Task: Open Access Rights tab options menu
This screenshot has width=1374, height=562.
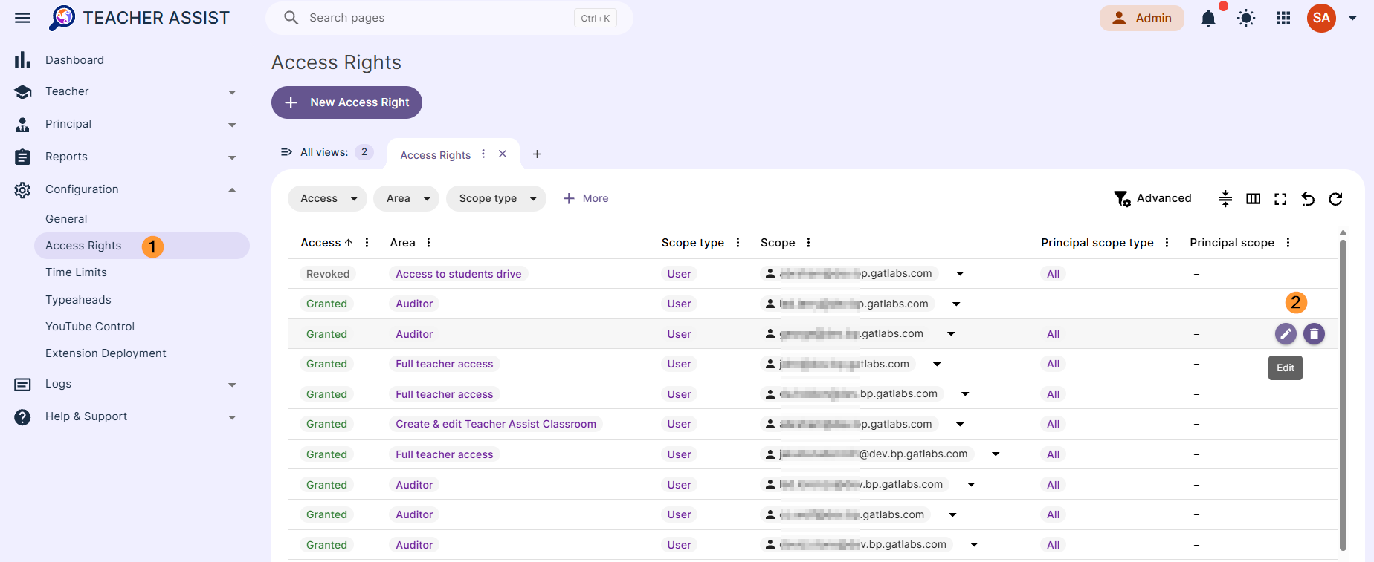Action: 483,154
